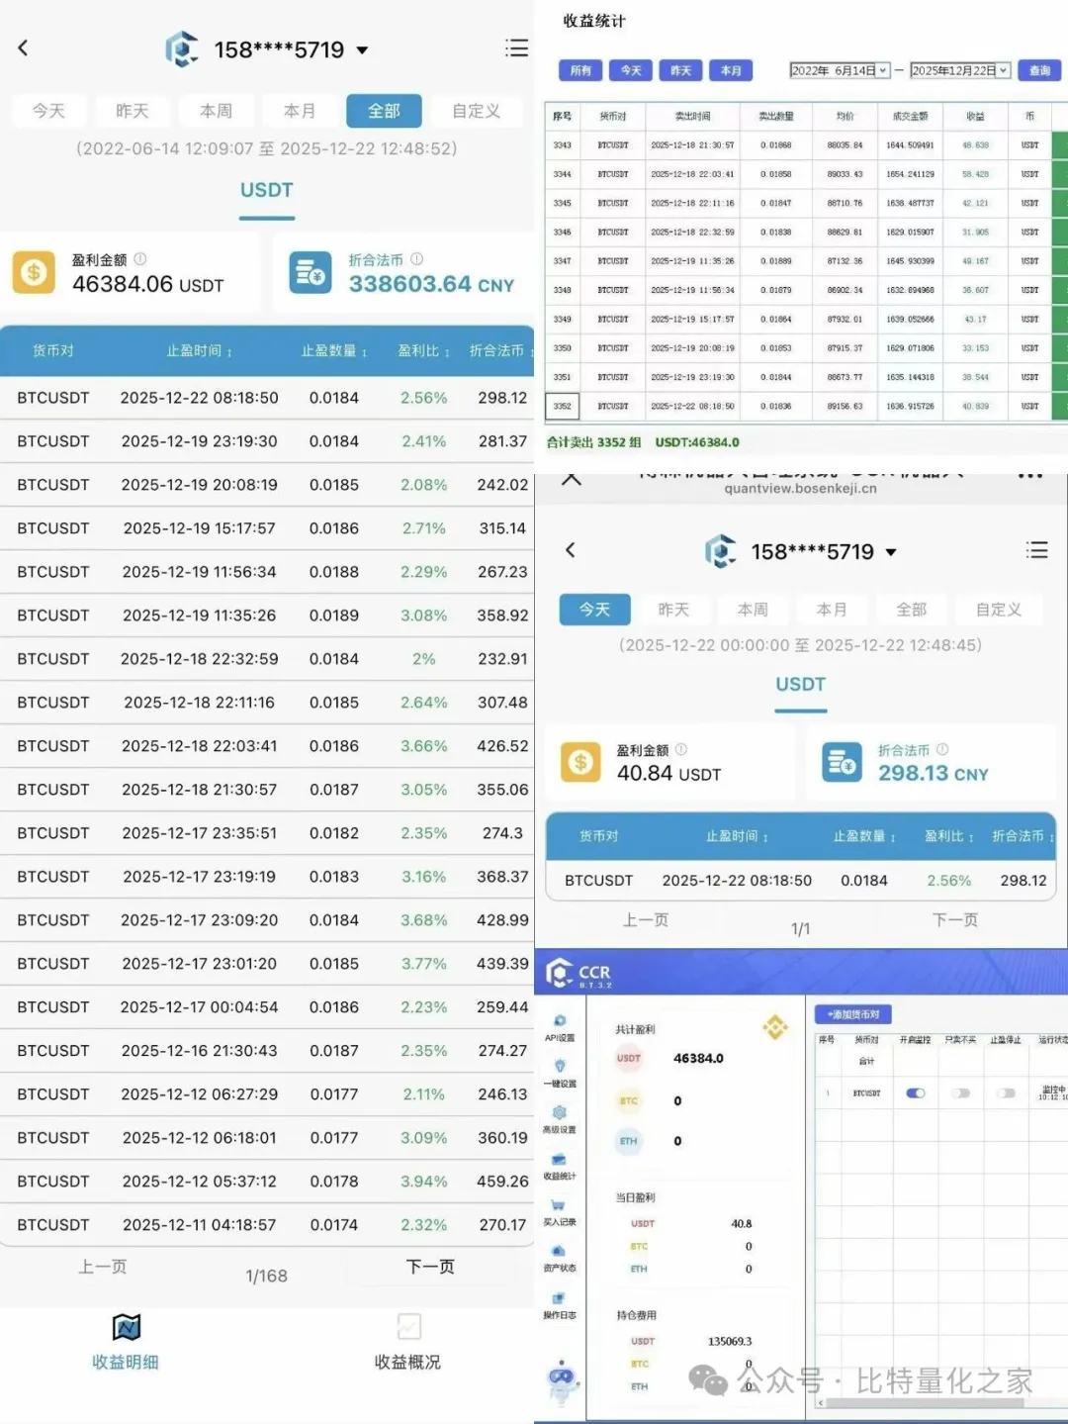
Task: Select the 本月 tab filter
Action: point(300,111)
